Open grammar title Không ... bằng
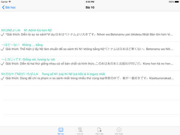The height and width of the screenshot is (135, 180). (22, 45)
